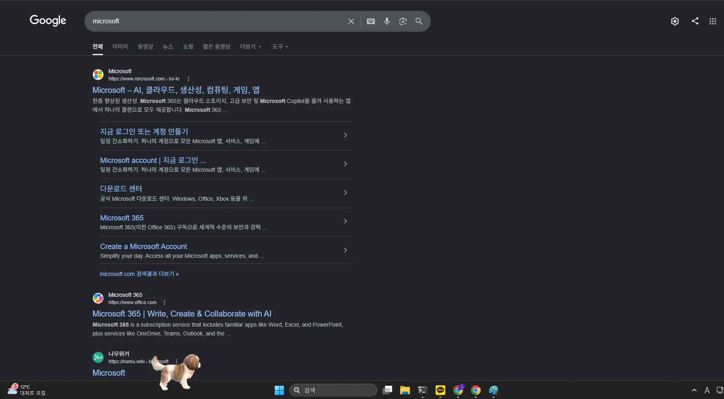The image size is (724, 399).
Task: Click microsoft.com 검색결과 더보기 link
Action: click(139, 274)
